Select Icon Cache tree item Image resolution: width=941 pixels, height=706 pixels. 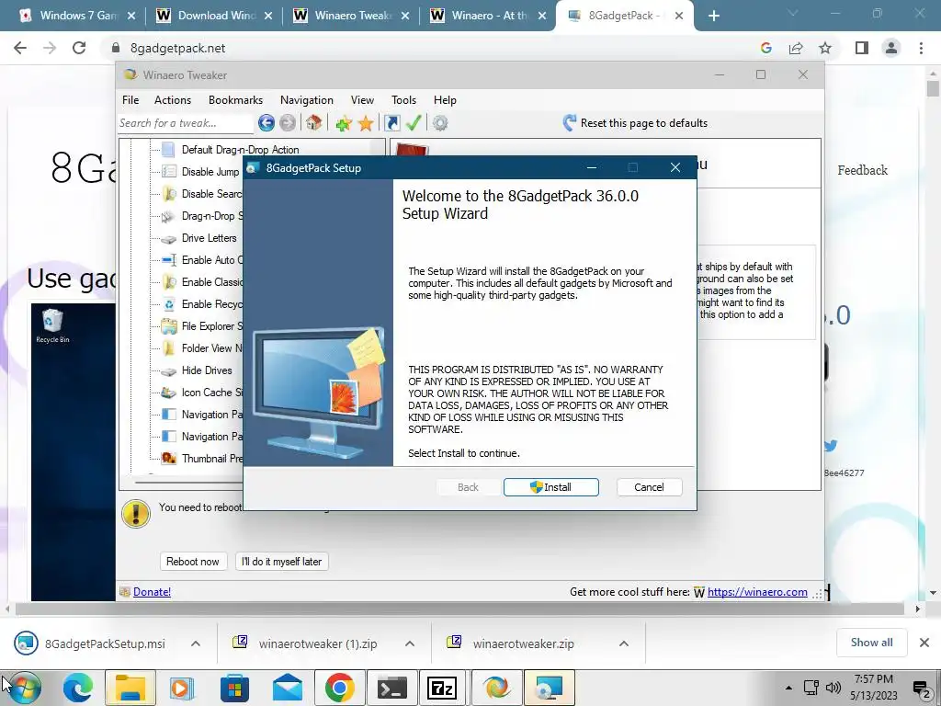point(211,392)
